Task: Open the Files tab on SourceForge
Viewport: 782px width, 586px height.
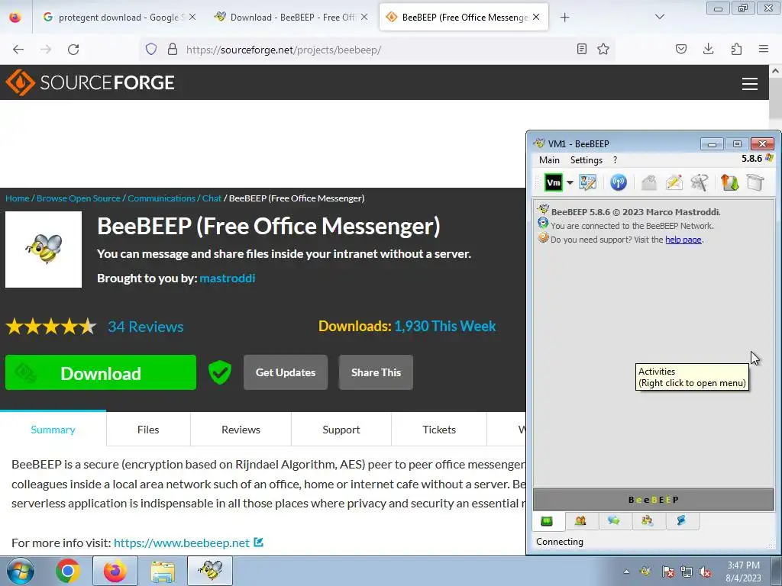Action: 148,430
